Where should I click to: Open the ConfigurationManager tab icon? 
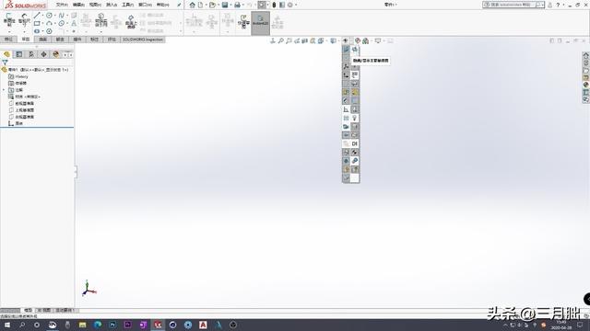[31, 54]
